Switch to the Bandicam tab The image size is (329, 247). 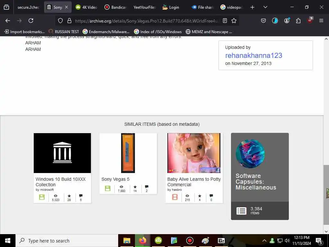115,7
